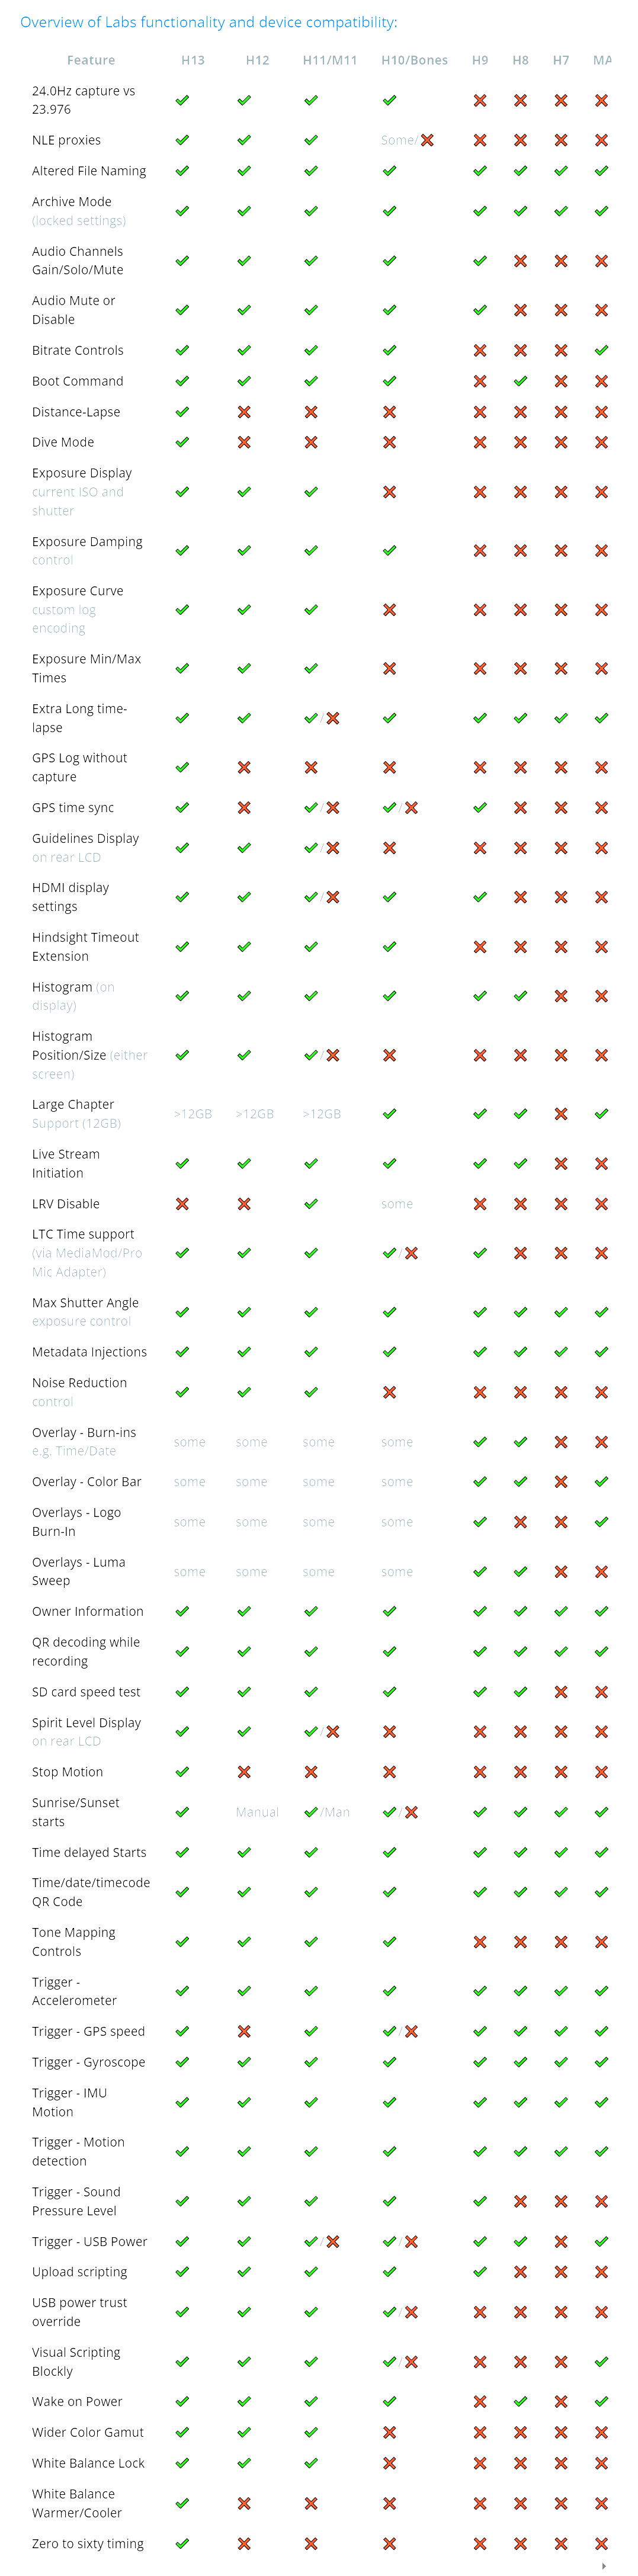Image resolution: width=638 pixels, height=2576 pixels.
Task: Click the H12 red cross for Trigger - GPS speed
Action: (244, 2031)
